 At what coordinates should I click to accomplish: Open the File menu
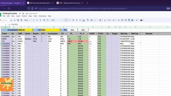click(x=4, y=16)
